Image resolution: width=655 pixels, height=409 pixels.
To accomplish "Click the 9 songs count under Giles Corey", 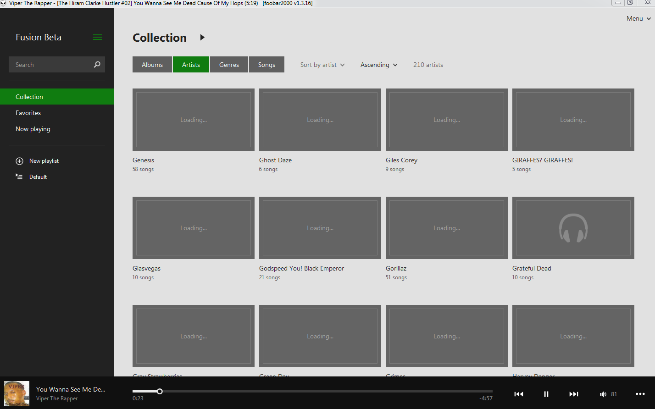I will 395,169.
